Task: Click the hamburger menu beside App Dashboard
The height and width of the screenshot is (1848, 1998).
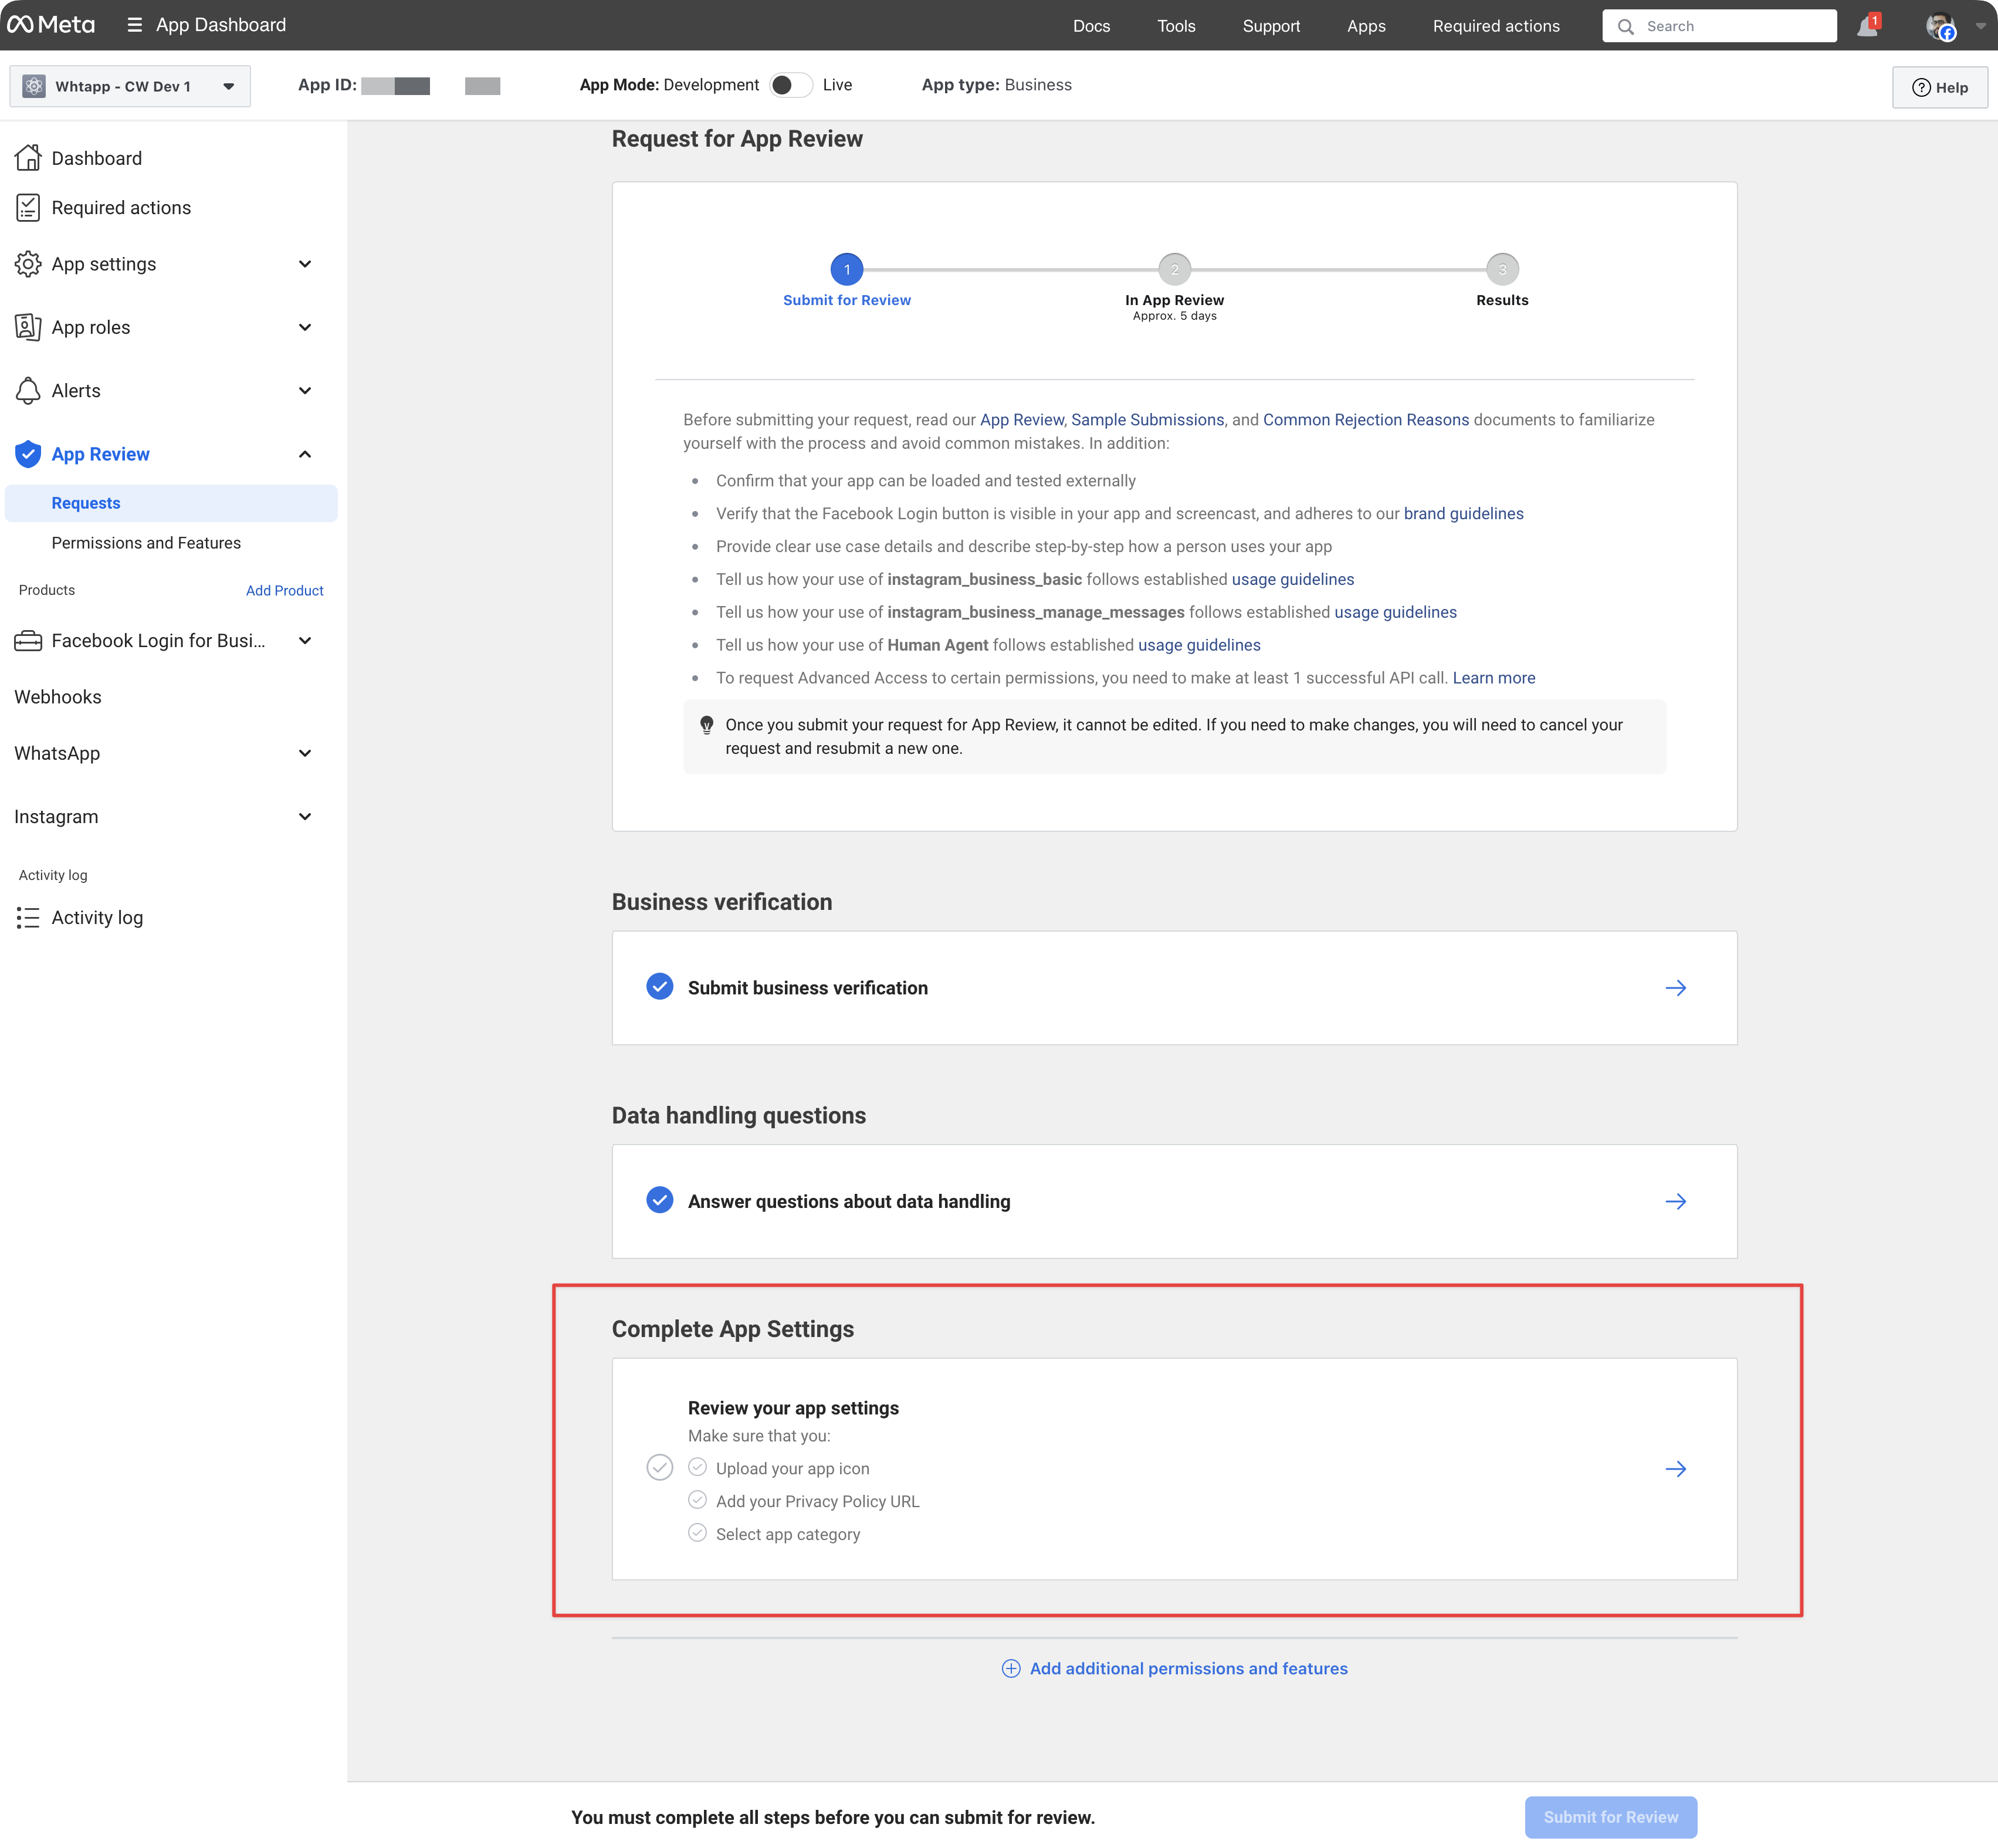Action: tap(135, 25)
